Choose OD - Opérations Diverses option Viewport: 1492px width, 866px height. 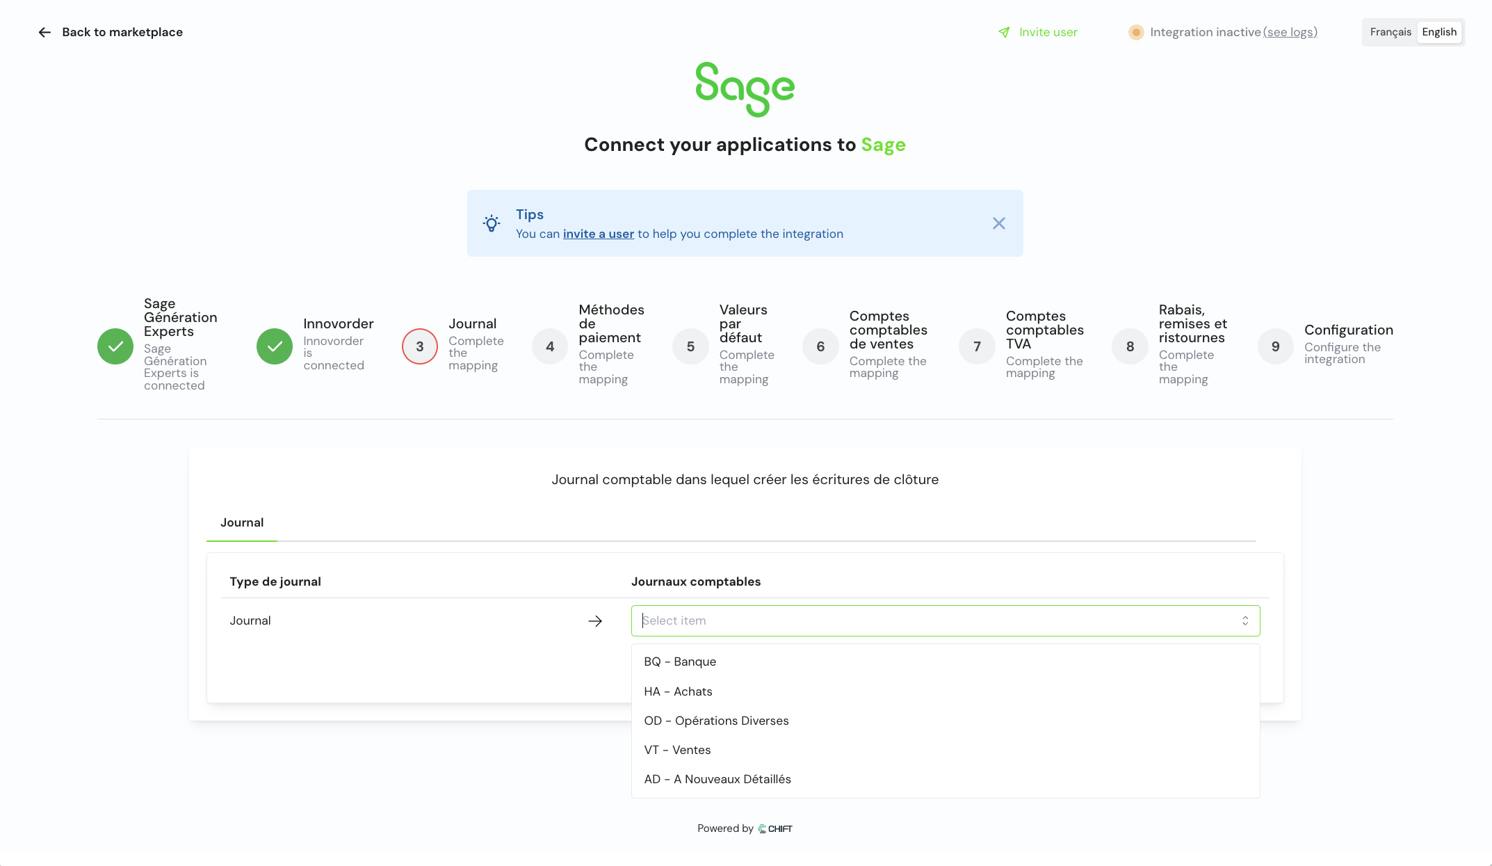(946, 721)
